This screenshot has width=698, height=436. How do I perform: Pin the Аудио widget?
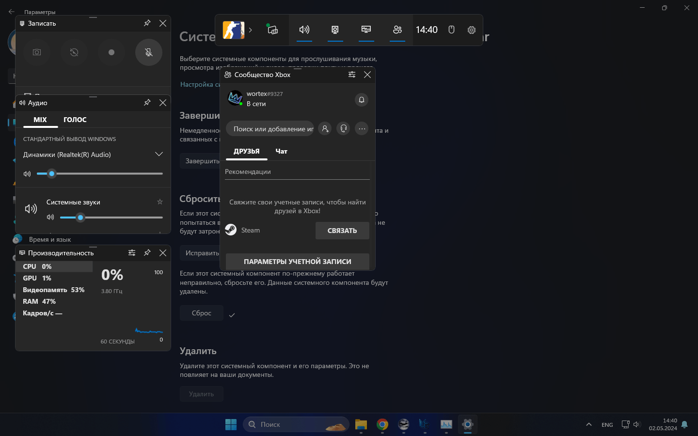[x=147, y=102]
